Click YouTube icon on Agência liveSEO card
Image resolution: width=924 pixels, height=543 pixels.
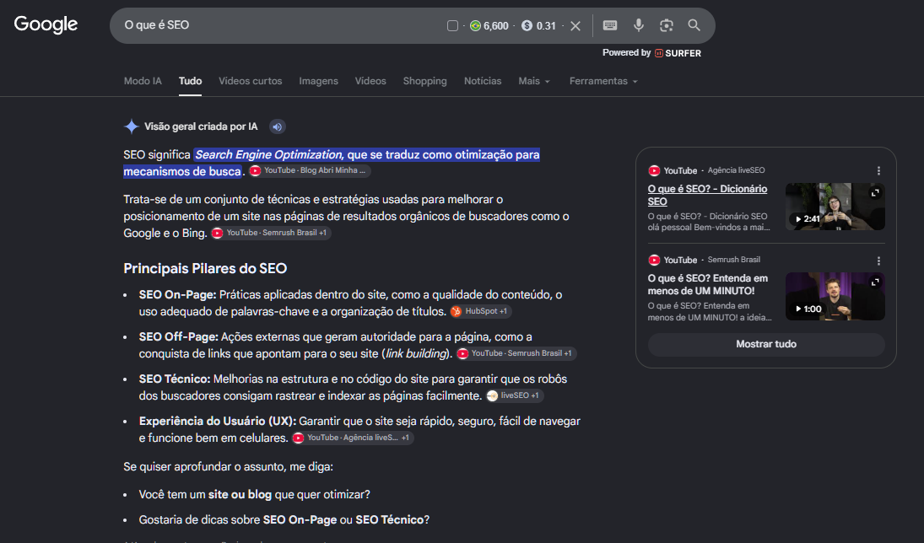[654, 171]
